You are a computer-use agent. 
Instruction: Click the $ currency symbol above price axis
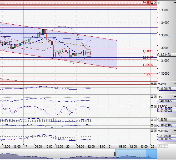[x=159, y=3]
